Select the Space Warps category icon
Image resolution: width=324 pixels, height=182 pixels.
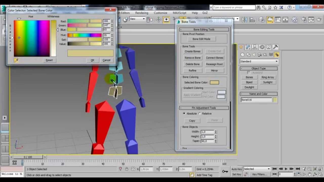[271, 55]
